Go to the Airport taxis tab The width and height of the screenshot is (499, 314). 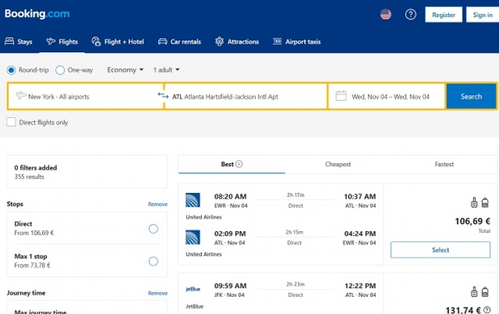click(296, 41)
